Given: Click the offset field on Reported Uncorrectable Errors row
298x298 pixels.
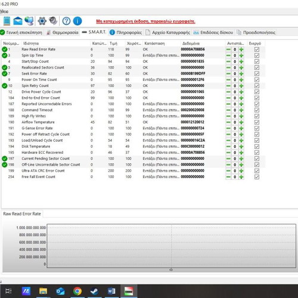Looking at the screenshot, I should (x=235, y=104).
